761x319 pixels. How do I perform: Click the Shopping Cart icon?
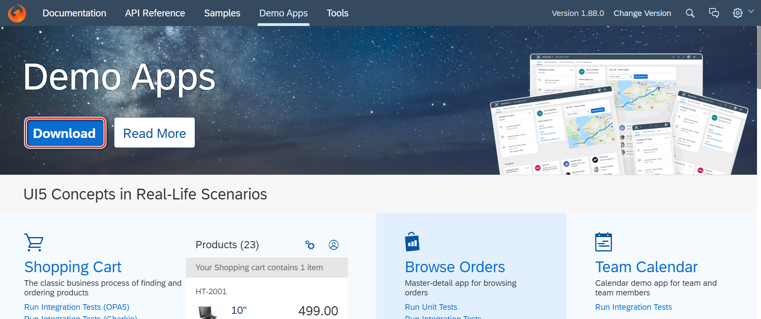tap(34, 242)
